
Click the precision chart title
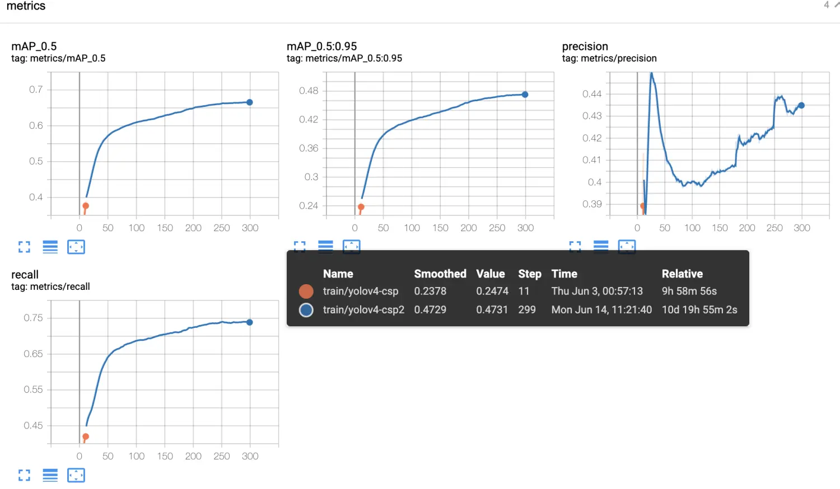click(x=585, y=46)
